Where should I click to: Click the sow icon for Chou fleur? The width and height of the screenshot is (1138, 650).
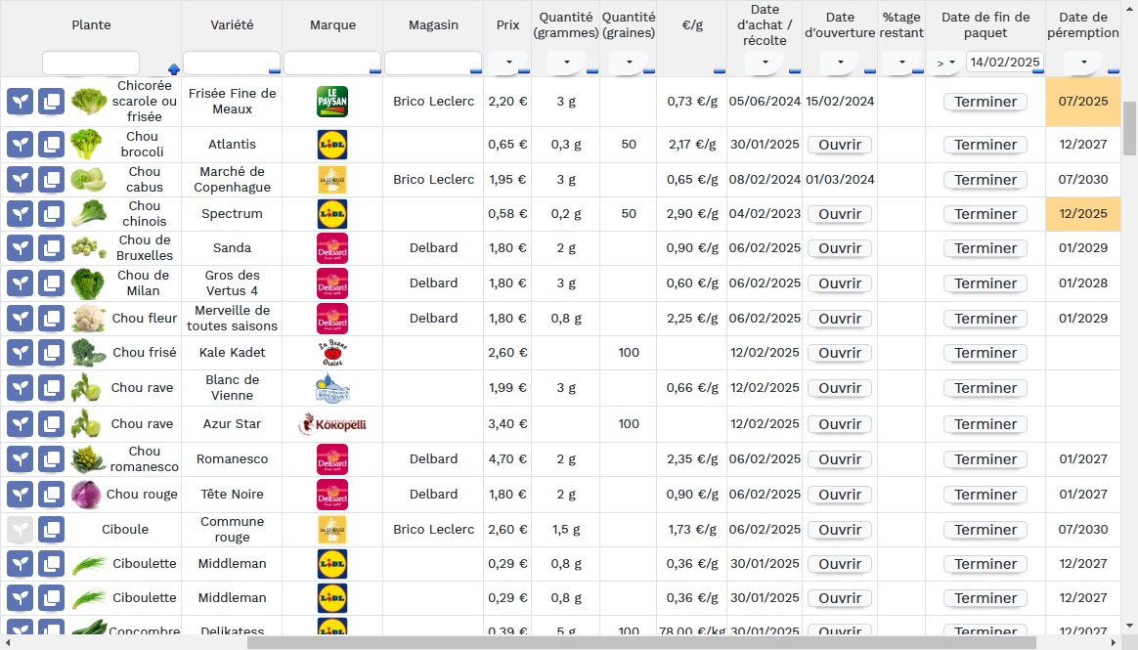(x=21, y=319)
